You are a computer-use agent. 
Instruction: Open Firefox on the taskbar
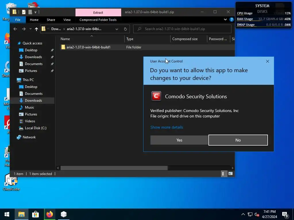click(49, 214)
